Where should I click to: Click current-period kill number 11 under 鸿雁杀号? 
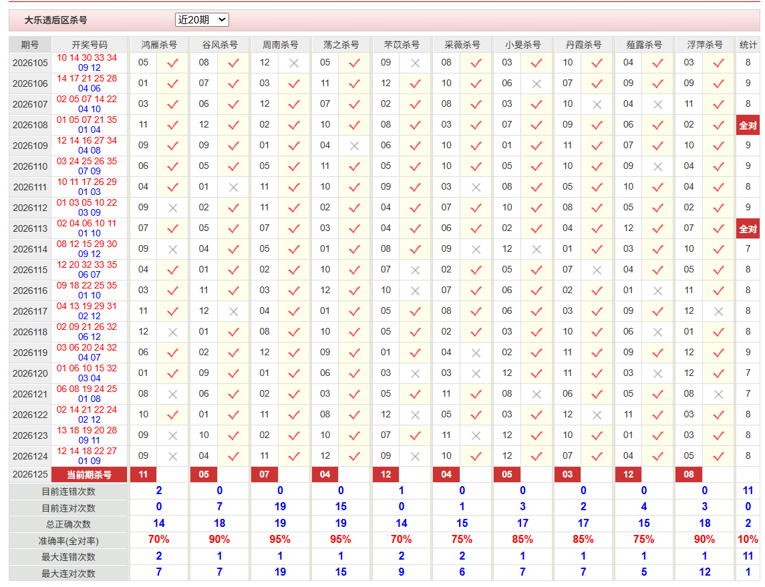point(143,474)
